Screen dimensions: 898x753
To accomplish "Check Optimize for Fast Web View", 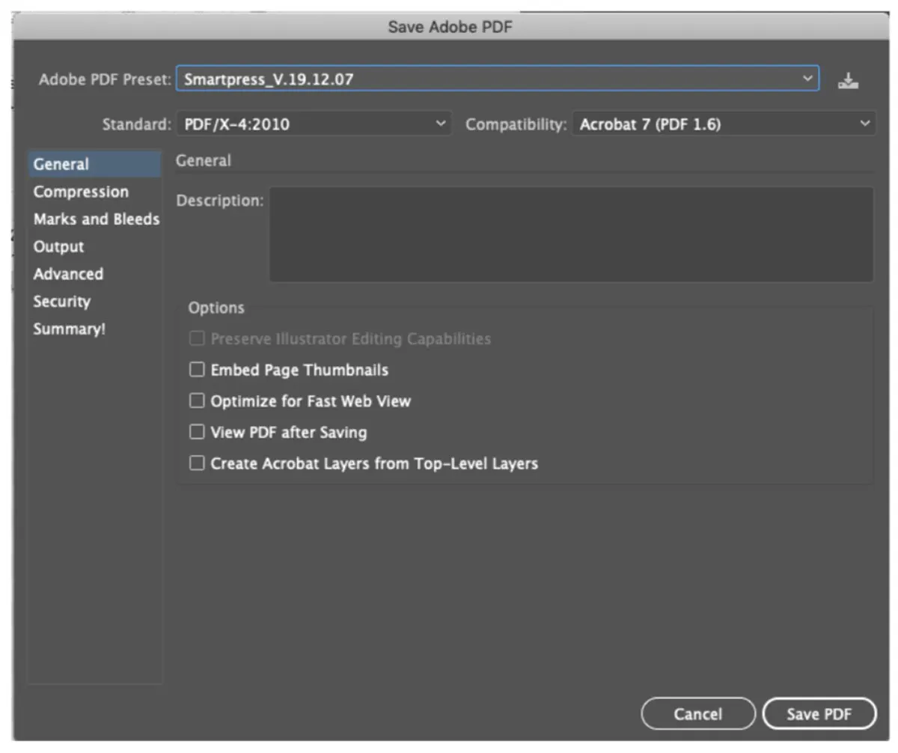I will (x=197, y=400).
